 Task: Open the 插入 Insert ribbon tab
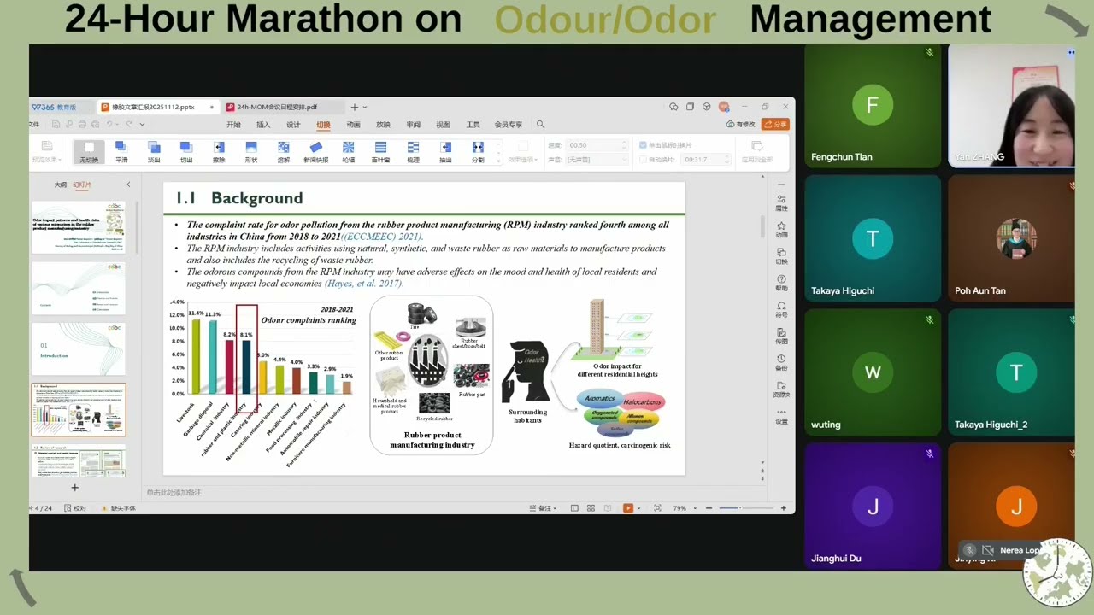(x=263, y=125)
